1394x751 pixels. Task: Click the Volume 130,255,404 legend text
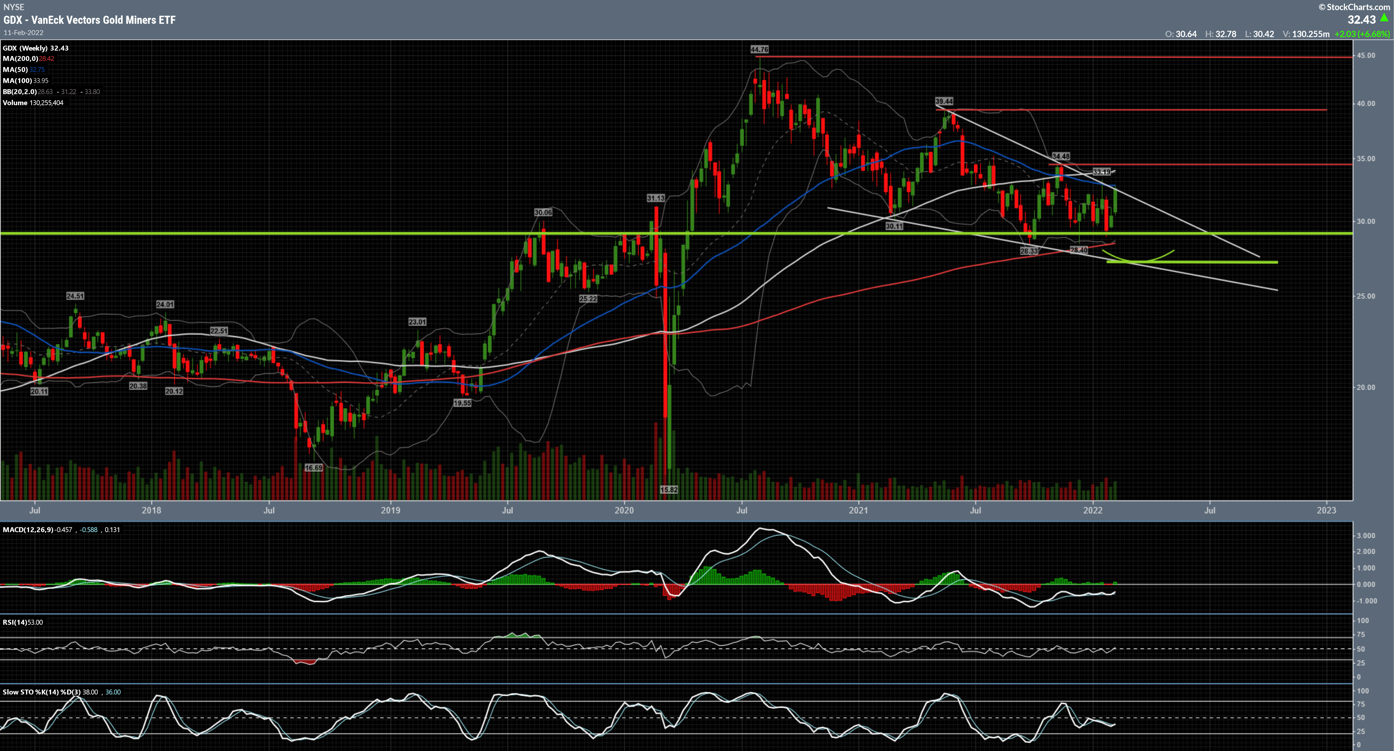tap(33, 103)
